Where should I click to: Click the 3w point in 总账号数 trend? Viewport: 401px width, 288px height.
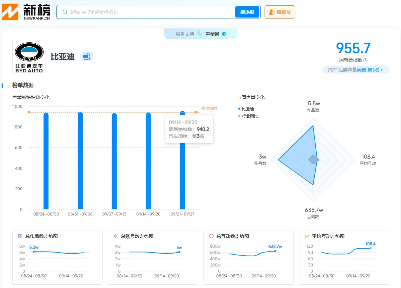click(180, 252)
